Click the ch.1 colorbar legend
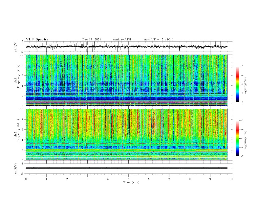The width and height of the screenshot is (260, 201). 237,84
